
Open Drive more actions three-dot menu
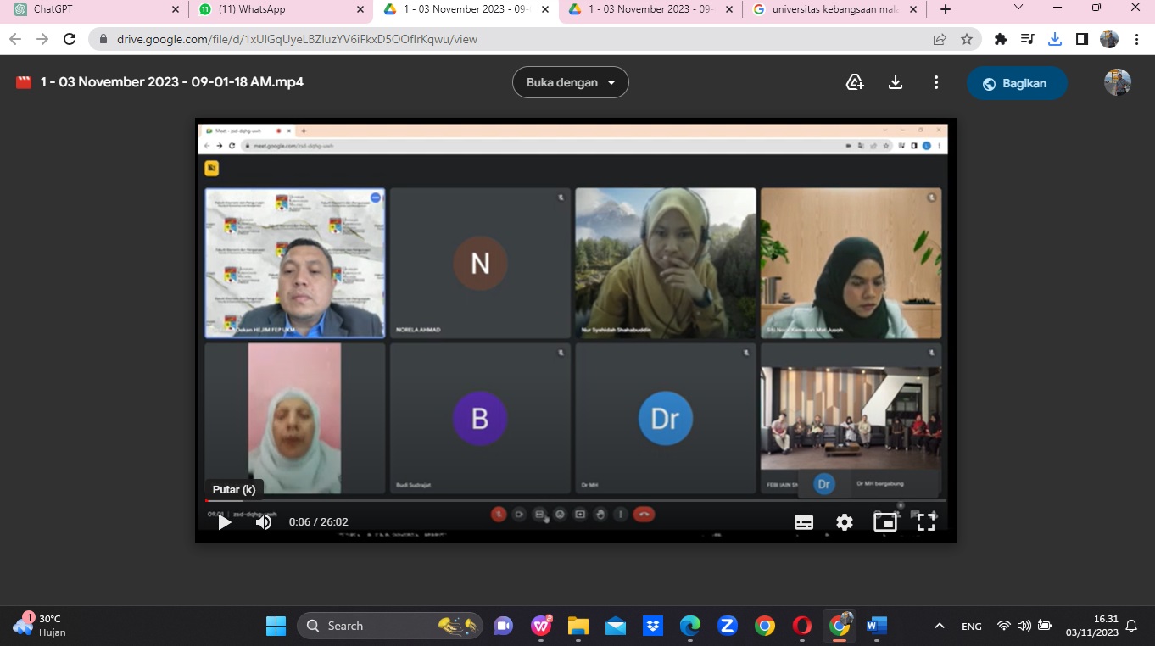click(936, 82)
